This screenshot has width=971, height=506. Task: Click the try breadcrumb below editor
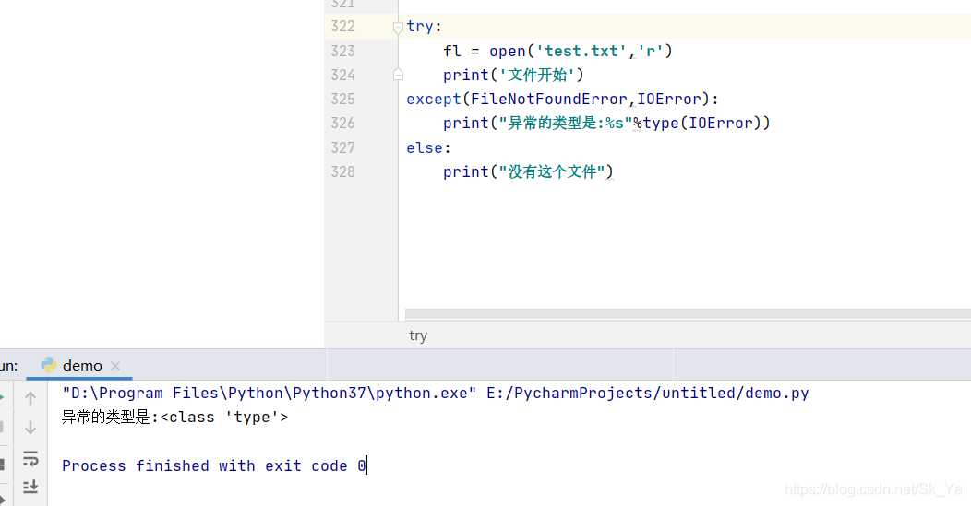tap(418, 335)
